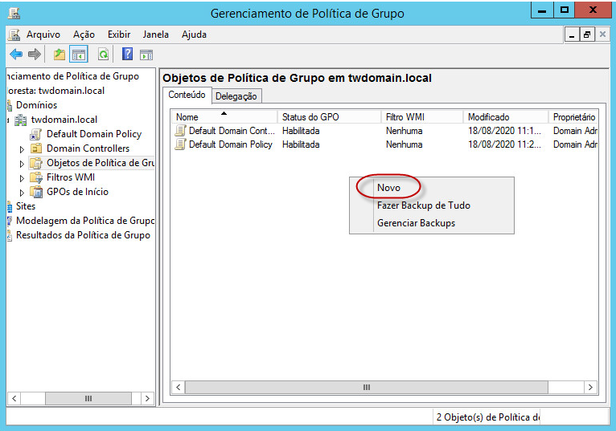Image resolution: width=616 pixels, height=431 pixels.
Task: Expand the Domain Controllers tree node
Action: (x=23, y=149)
